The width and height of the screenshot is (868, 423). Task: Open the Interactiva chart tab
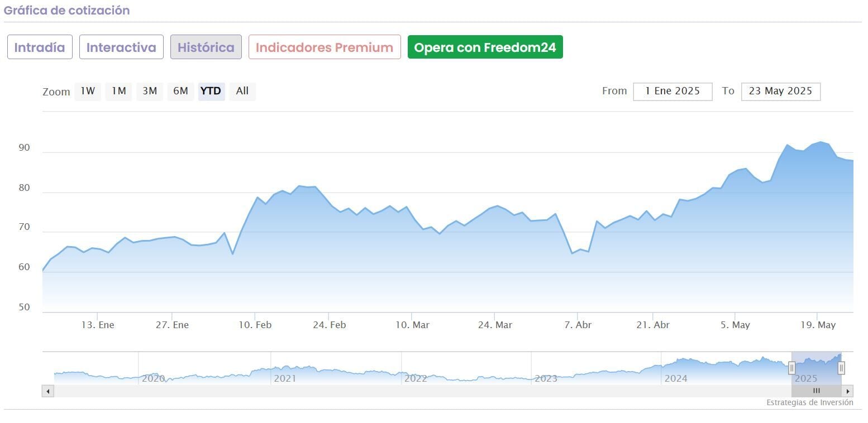coord(121,47)
